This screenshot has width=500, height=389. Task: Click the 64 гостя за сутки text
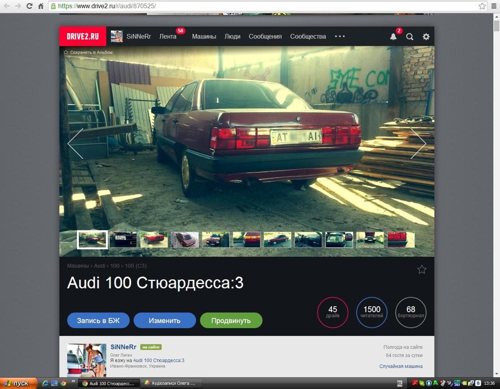click(x=404, y=355)
